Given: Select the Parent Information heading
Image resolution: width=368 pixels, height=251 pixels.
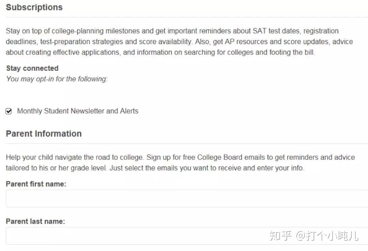Looking at the screenshot, I should (x=44, y=133).
